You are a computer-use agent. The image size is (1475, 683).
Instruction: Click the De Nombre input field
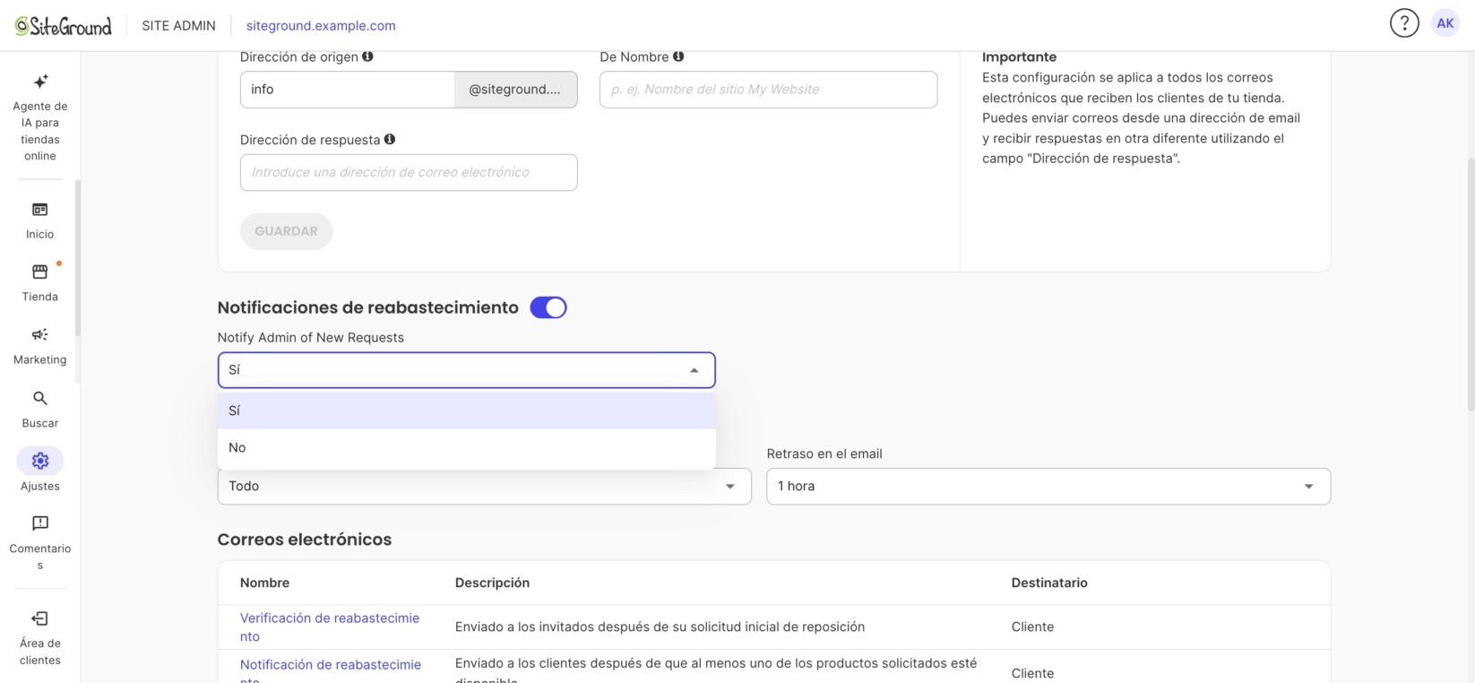pos(769,90)
